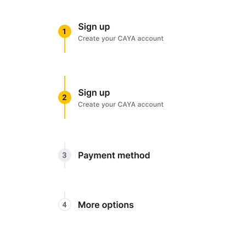Click the yellow connector line below step 1
Viewport: 226px width, 231px height.
point(65,45)
